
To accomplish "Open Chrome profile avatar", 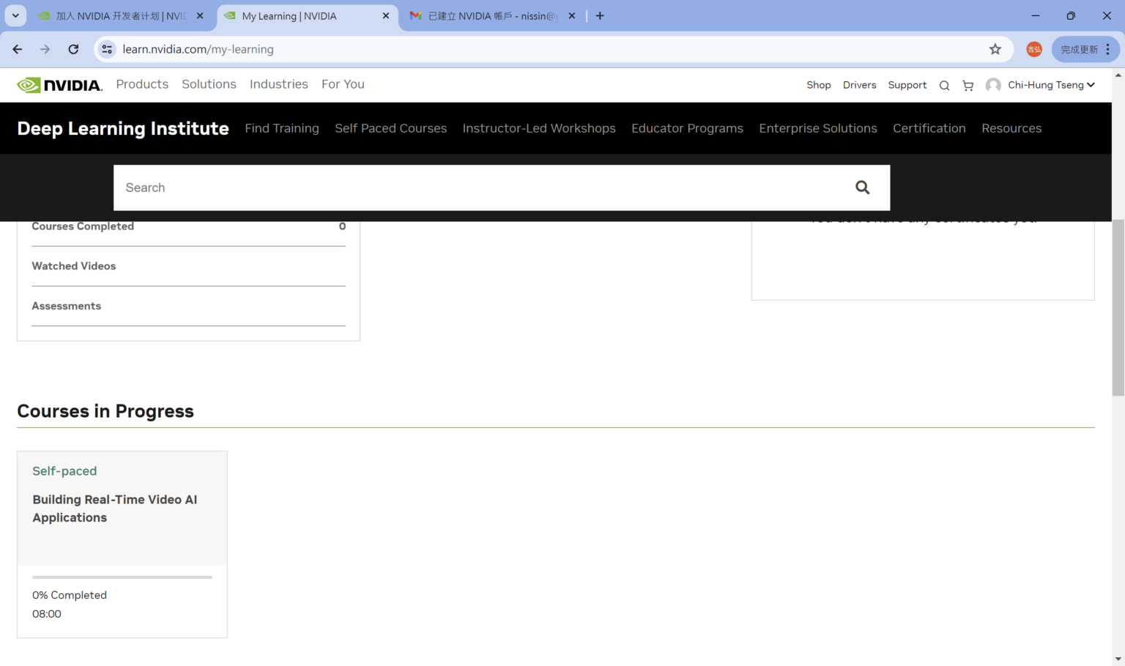I will click(1033, 49).
